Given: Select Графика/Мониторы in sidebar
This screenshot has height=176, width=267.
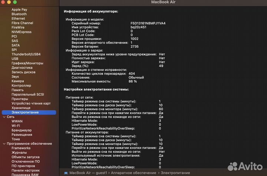Looking at the screenshot, I should (x=27, y=63).
